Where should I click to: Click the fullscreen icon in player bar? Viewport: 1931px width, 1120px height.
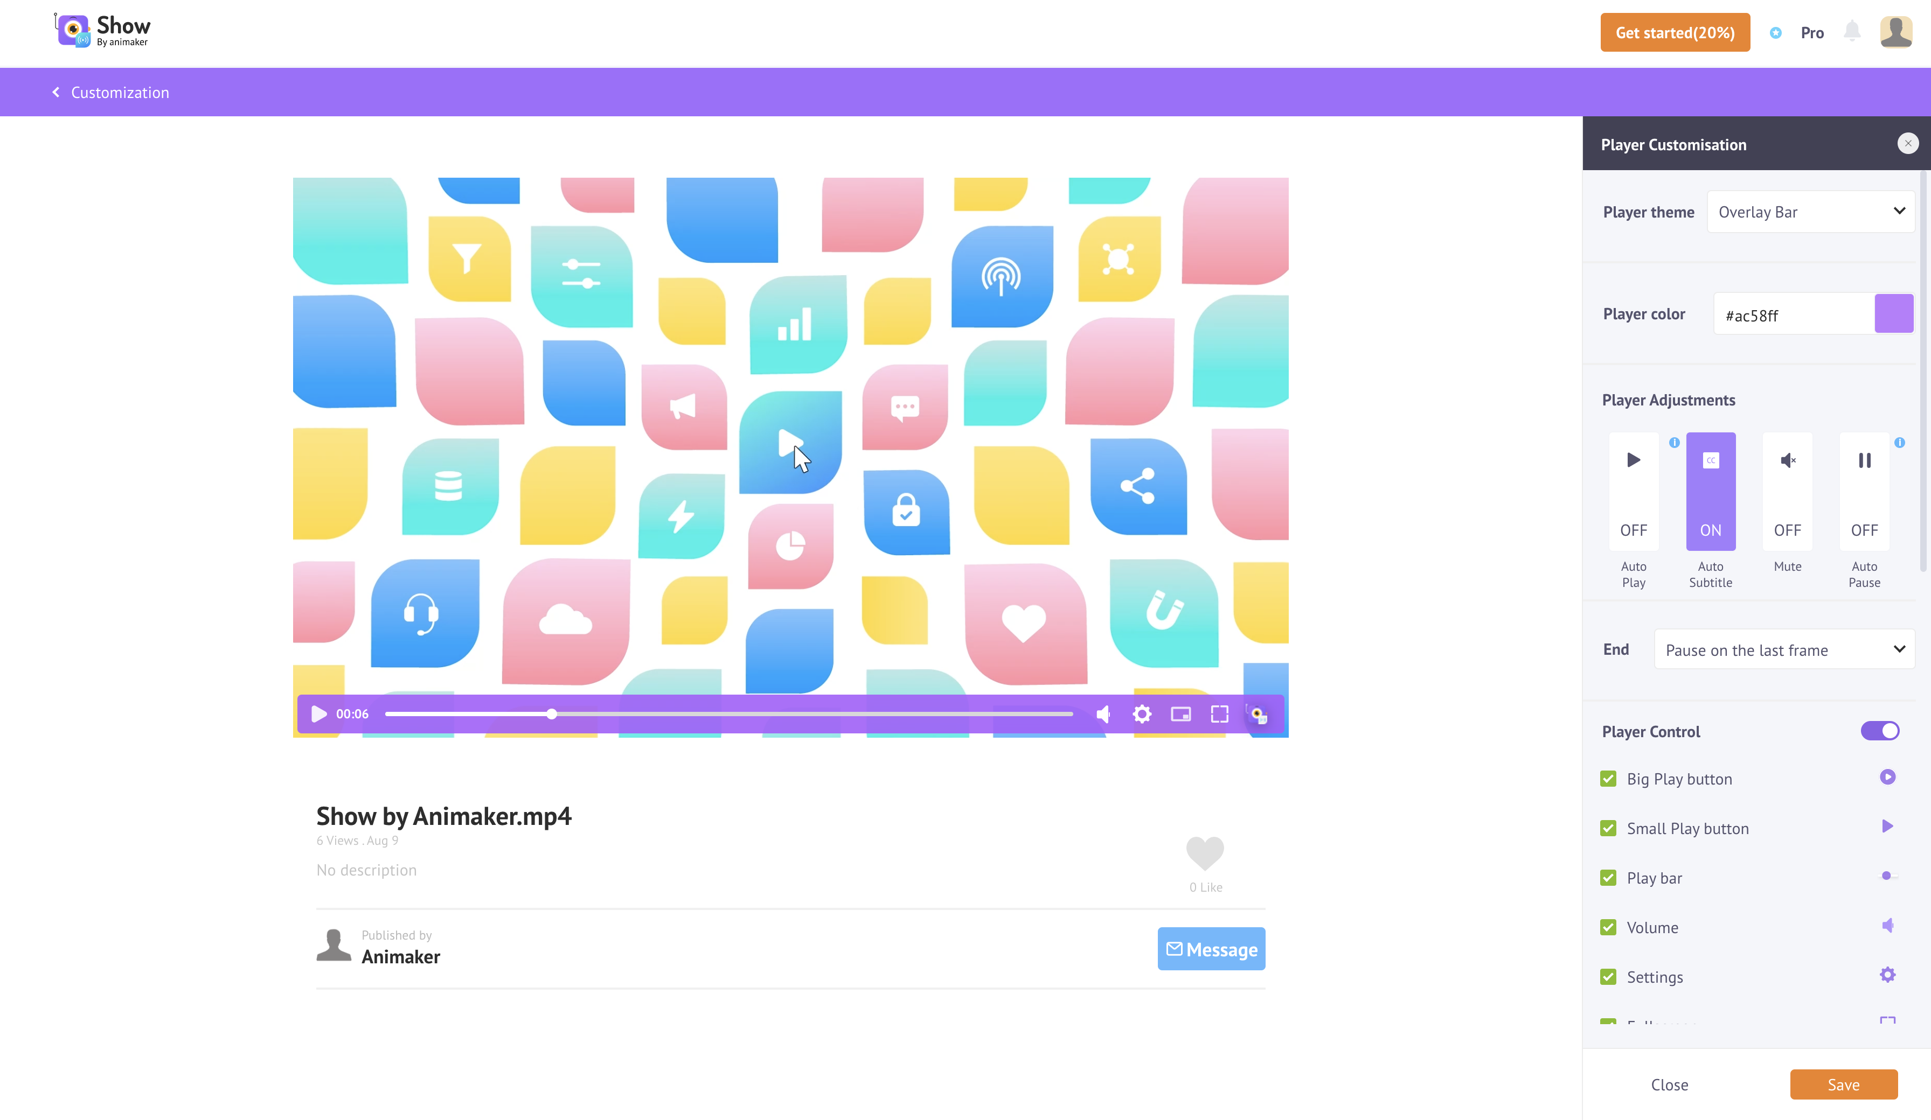coord(1219,713)
